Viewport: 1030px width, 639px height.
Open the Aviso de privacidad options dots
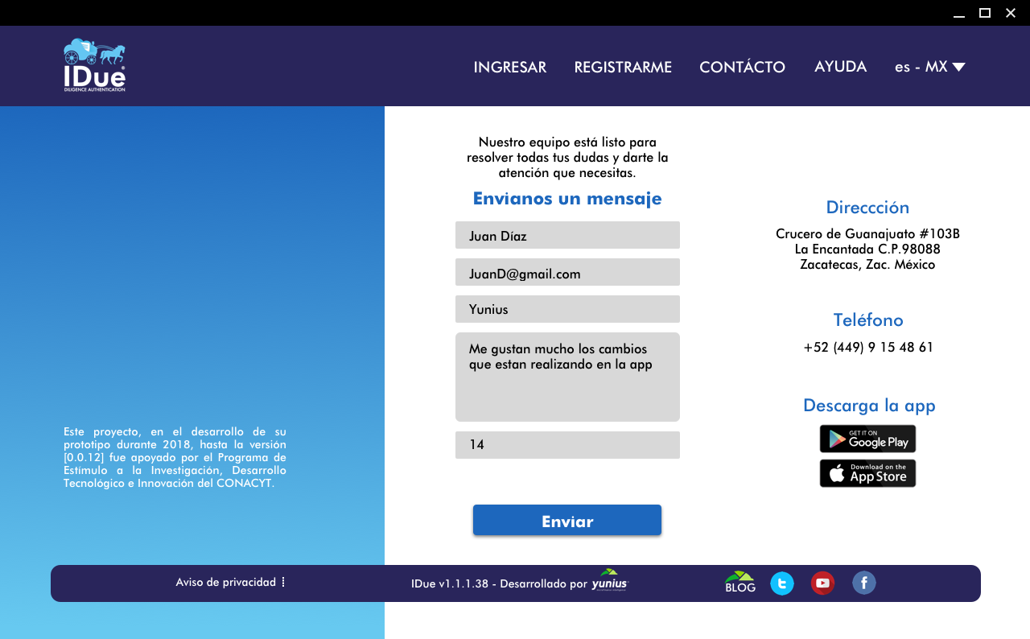point(283,582)
